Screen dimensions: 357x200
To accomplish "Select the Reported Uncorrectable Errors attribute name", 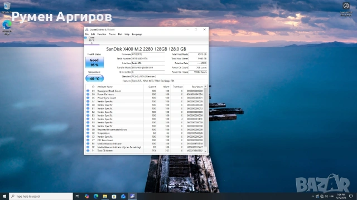I will (112, 129).
